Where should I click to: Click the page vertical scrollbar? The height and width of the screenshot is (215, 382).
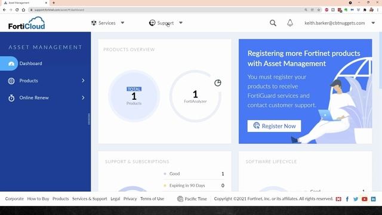pos(380,61)
